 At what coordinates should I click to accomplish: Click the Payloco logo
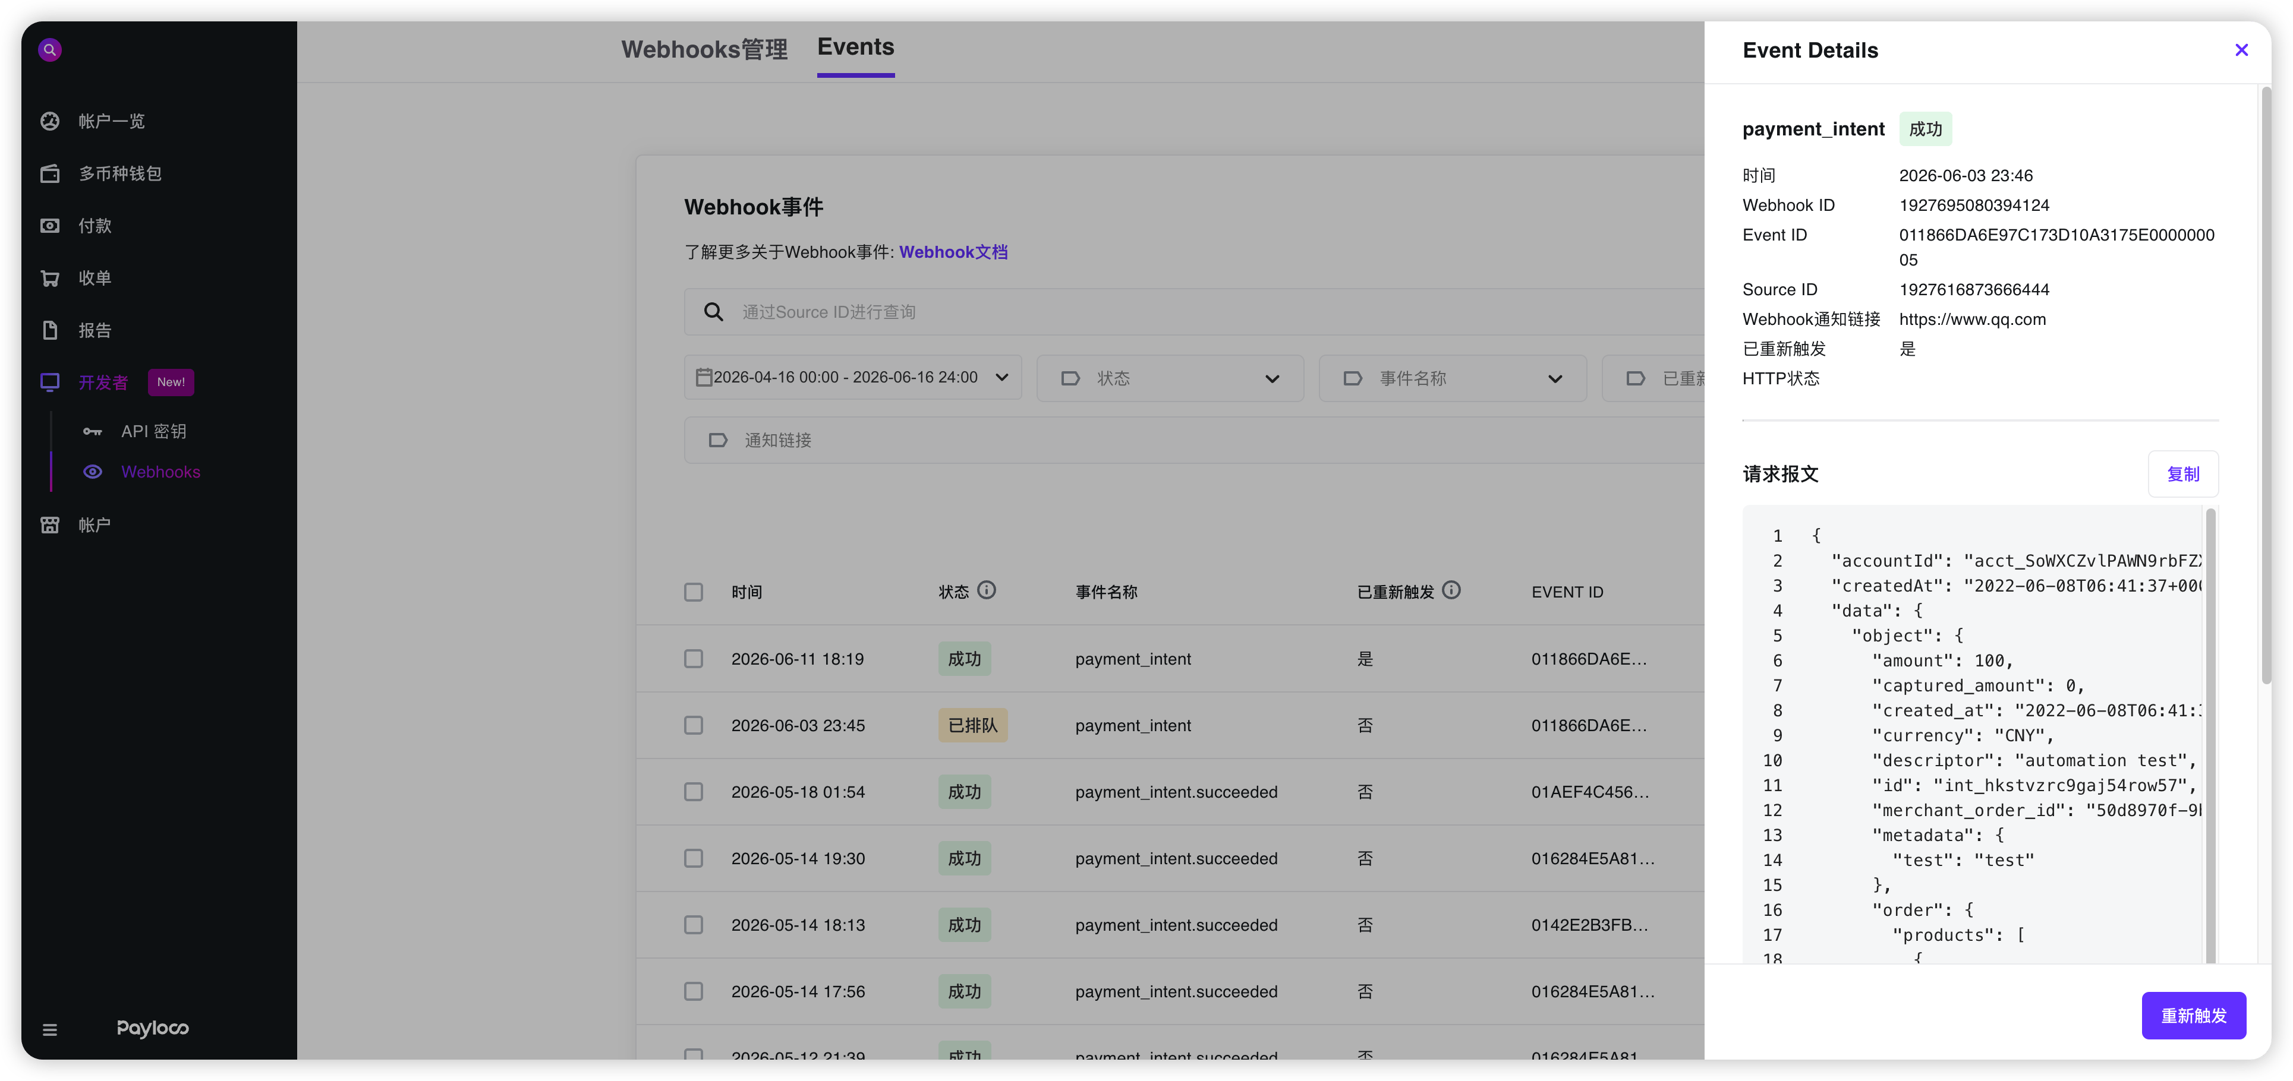point(153,1029)
